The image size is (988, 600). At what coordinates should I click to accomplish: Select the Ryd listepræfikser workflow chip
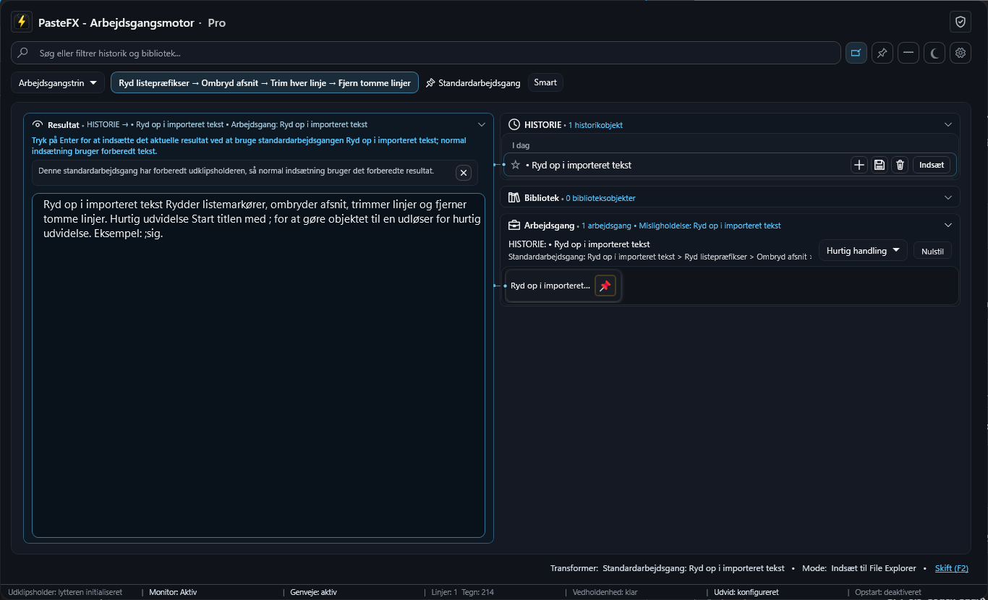265,82
